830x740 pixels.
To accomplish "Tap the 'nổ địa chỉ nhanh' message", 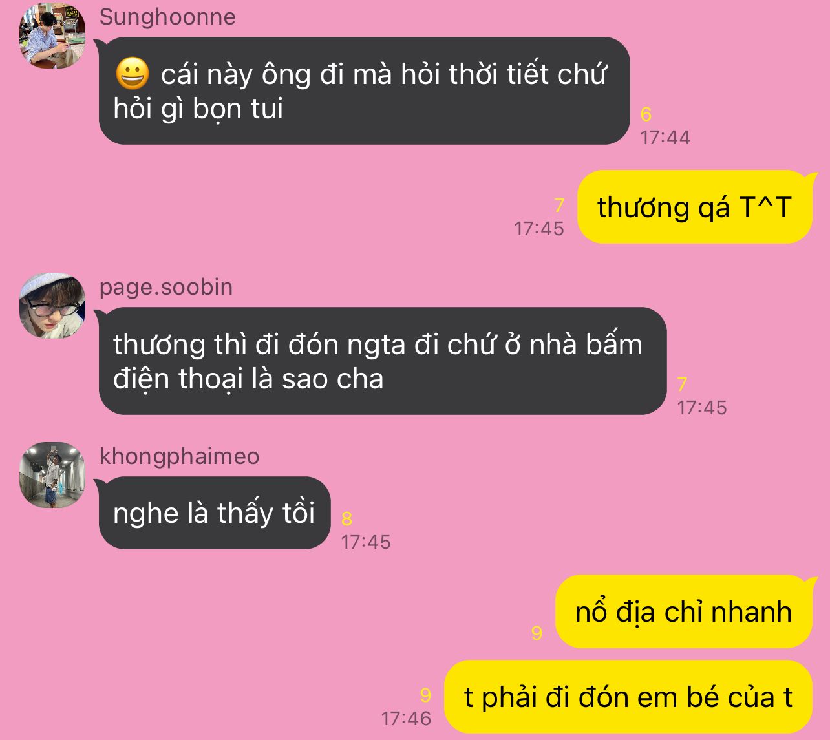I will [x=683, y=611].
